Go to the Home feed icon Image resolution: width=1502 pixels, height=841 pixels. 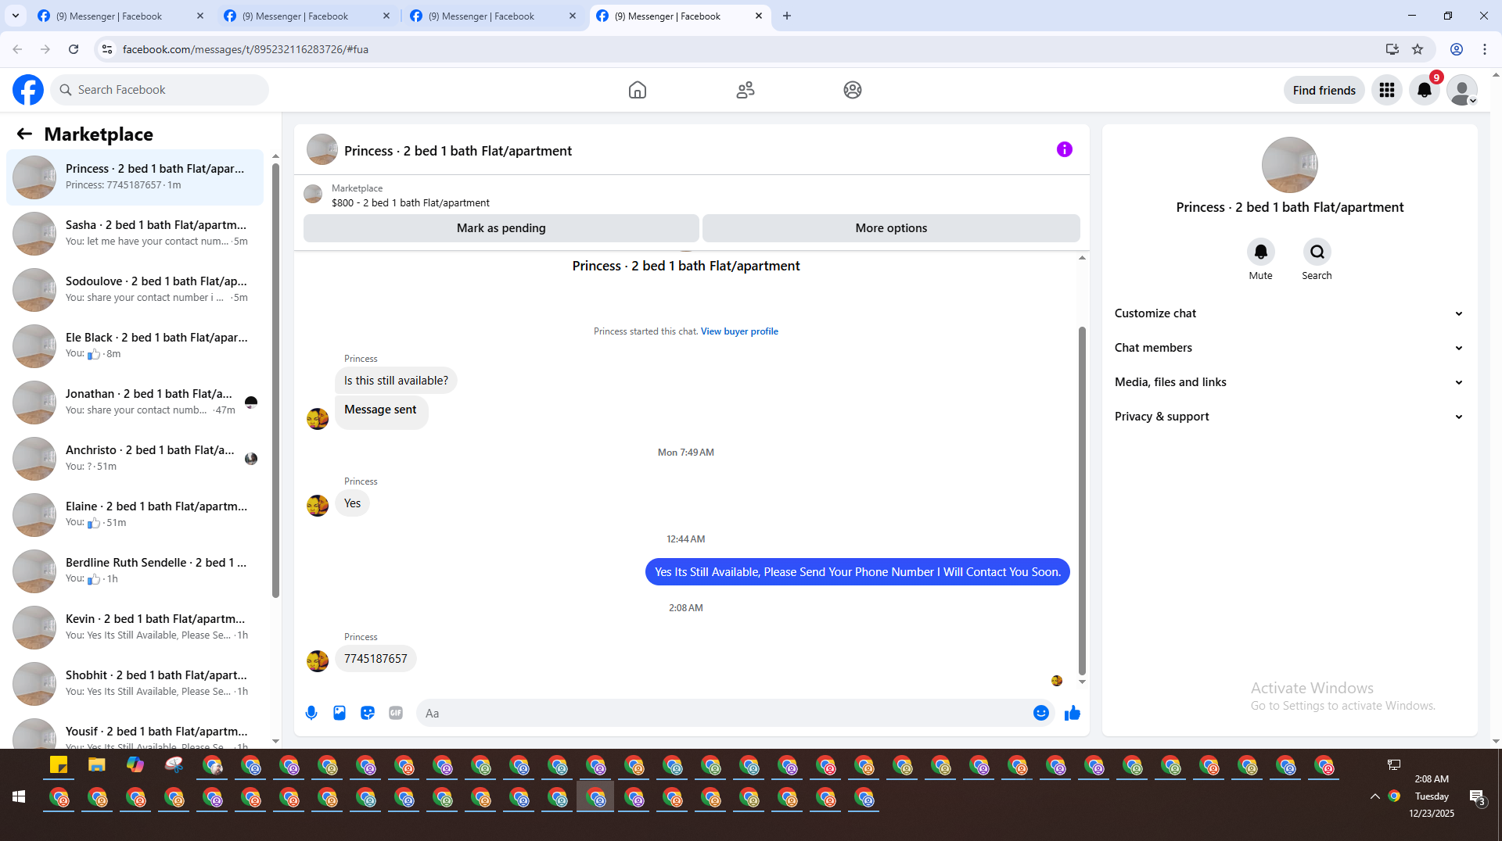coord(638,90)
